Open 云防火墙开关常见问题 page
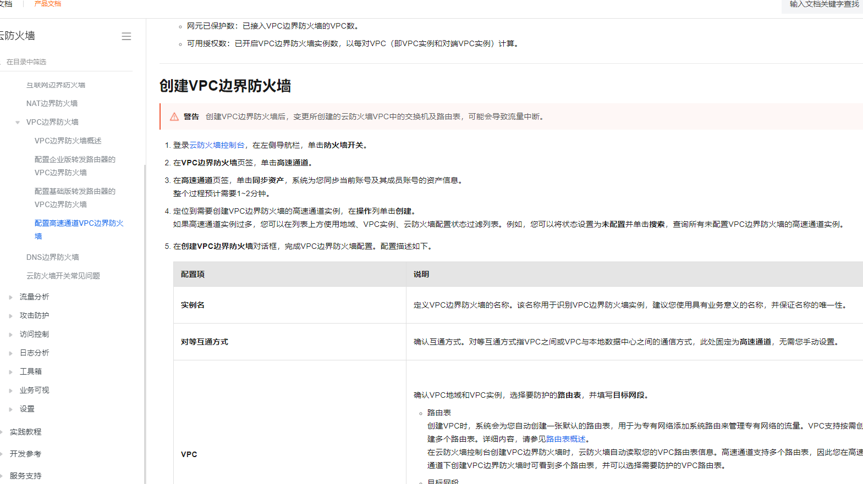 (63, 276)
